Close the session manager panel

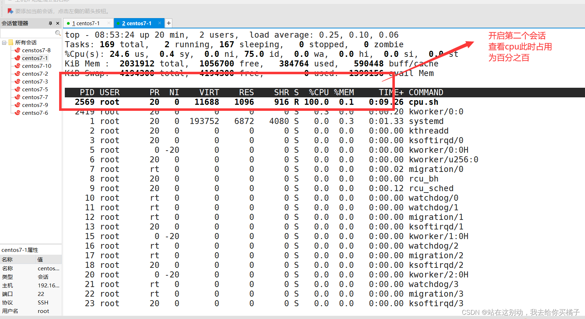(x=58, y=23)
